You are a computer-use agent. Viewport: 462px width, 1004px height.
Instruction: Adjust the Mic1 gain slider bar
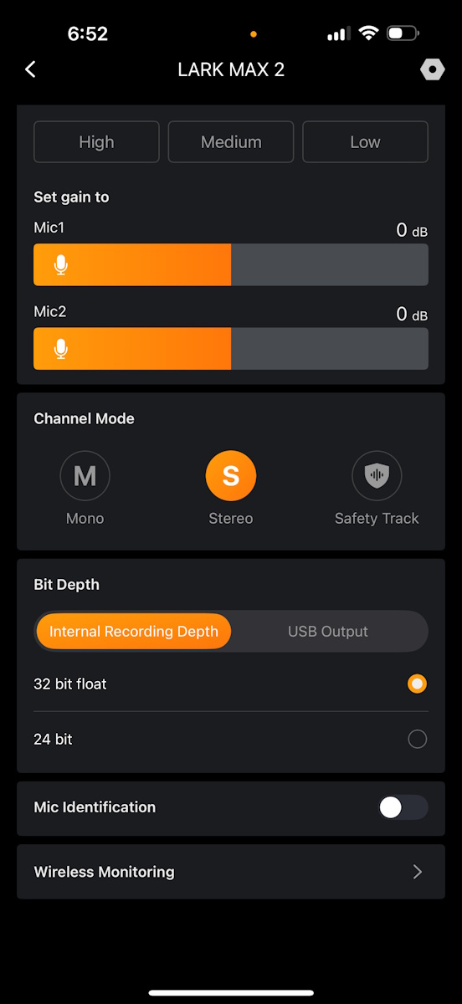coord(231,265)
